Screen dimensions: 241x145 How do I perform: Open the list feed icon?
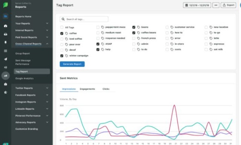point(6,51)
